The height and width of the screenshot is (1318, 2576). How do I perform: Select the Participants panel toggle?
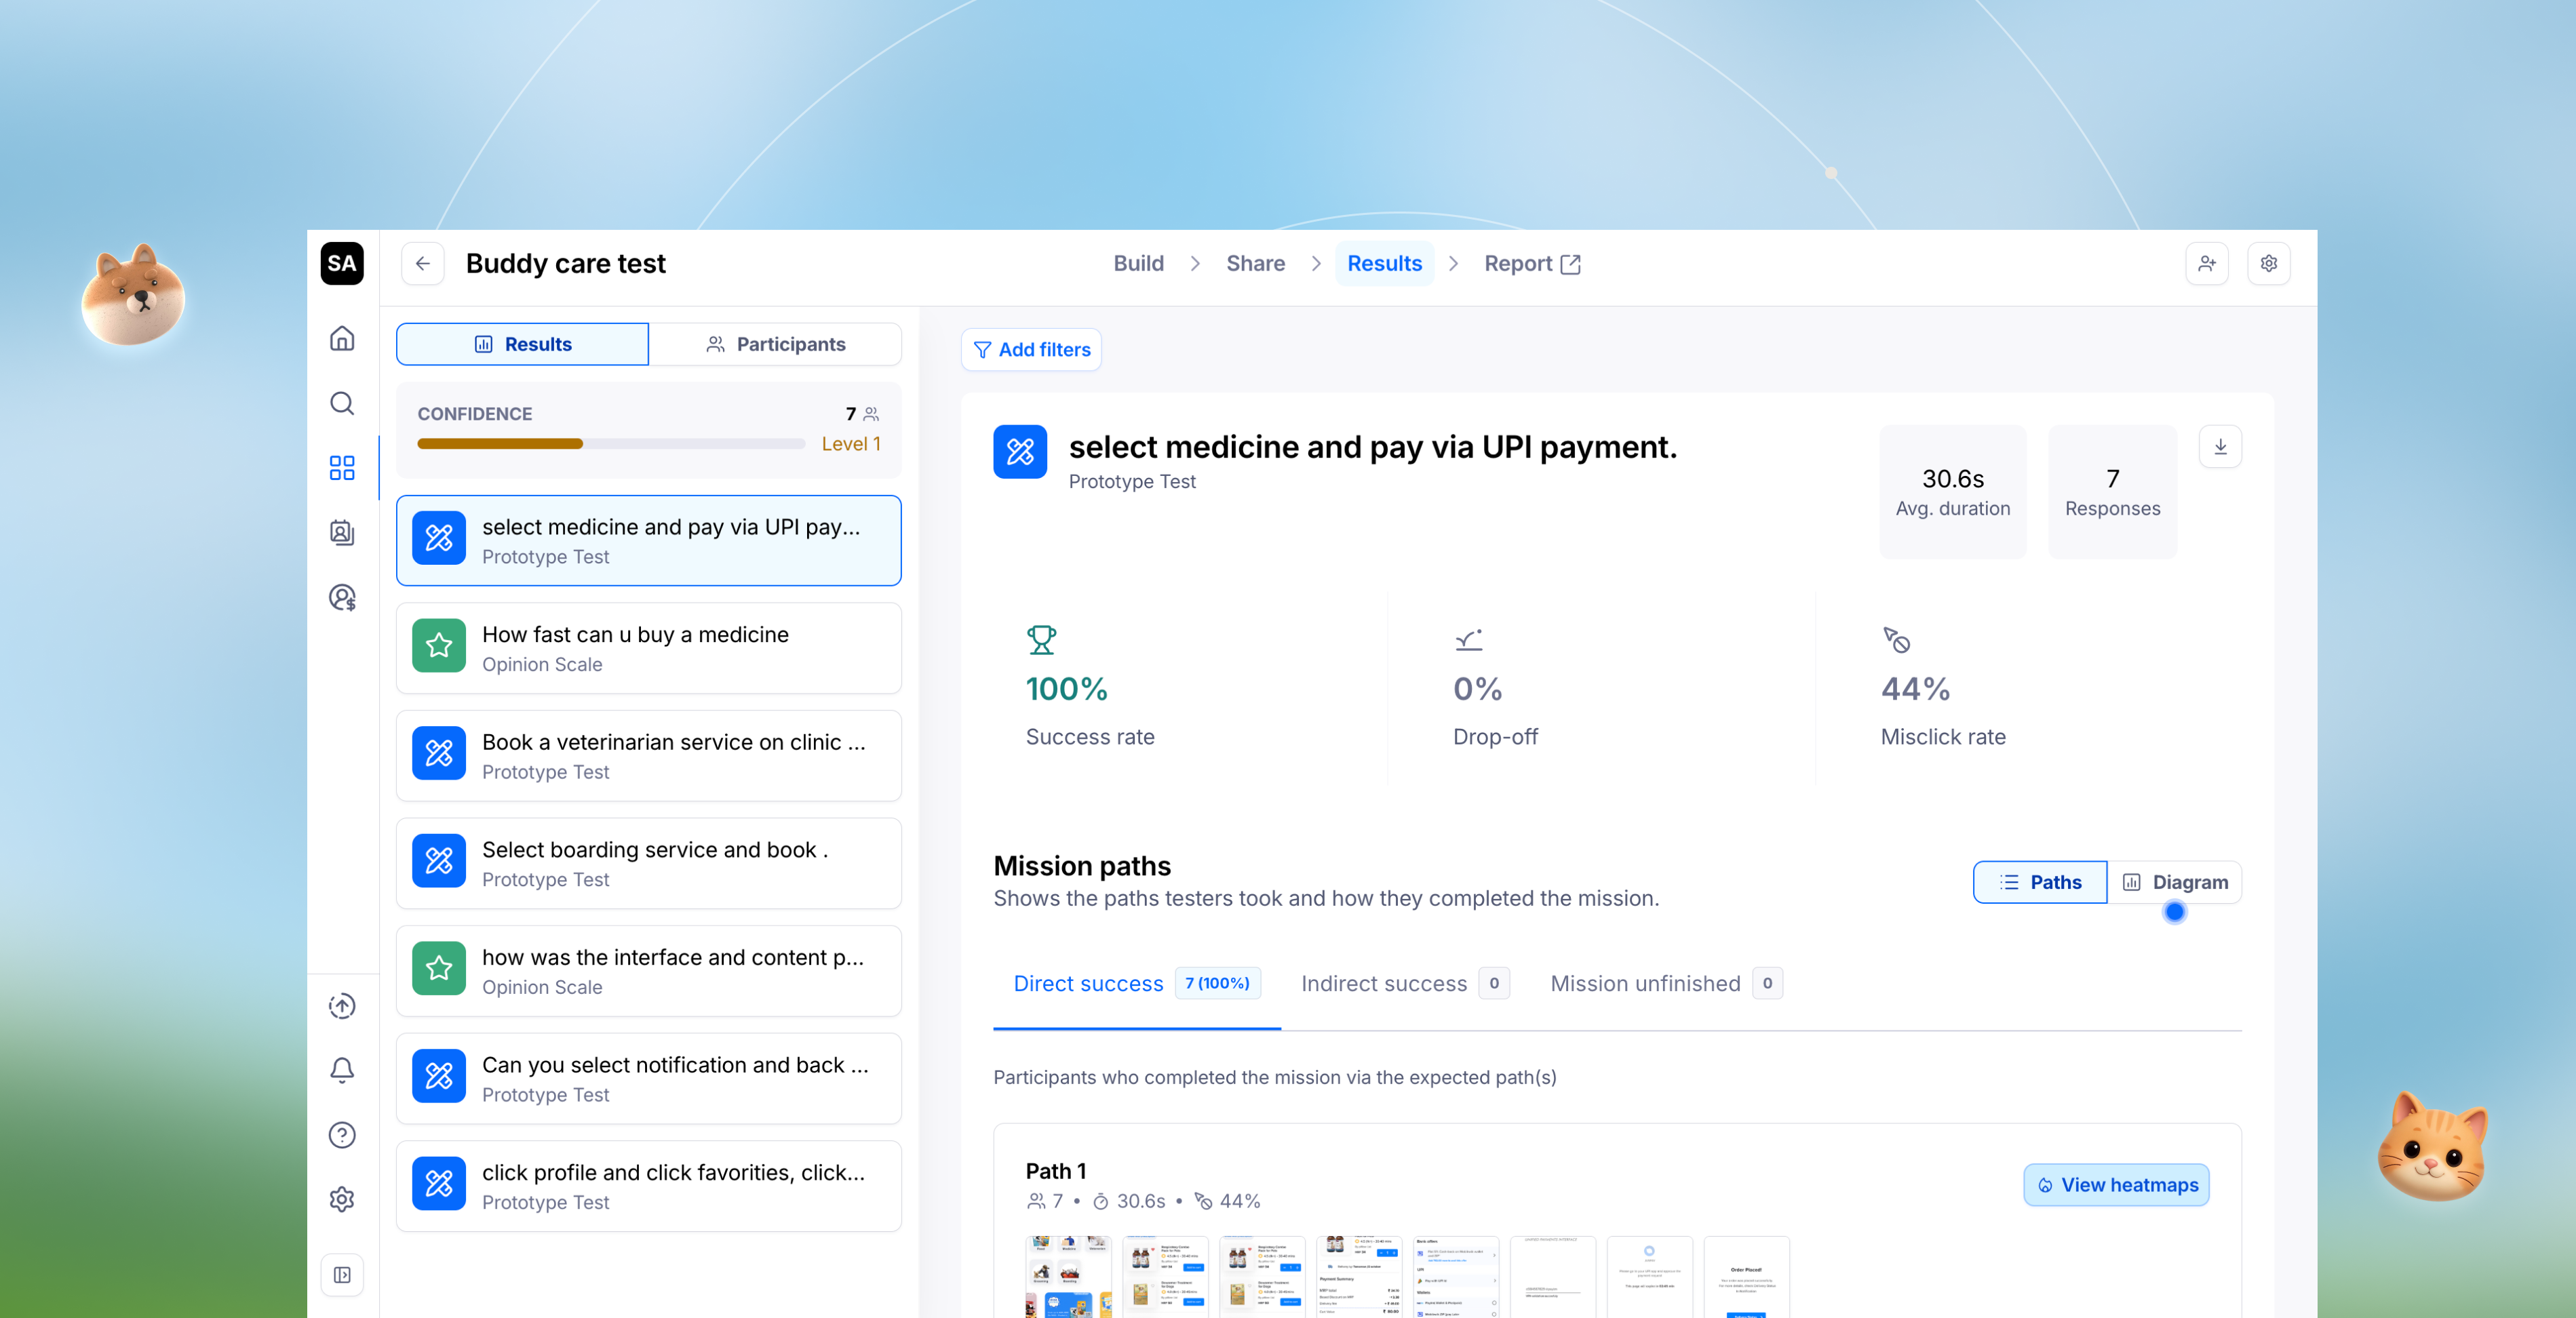point(775,344)
